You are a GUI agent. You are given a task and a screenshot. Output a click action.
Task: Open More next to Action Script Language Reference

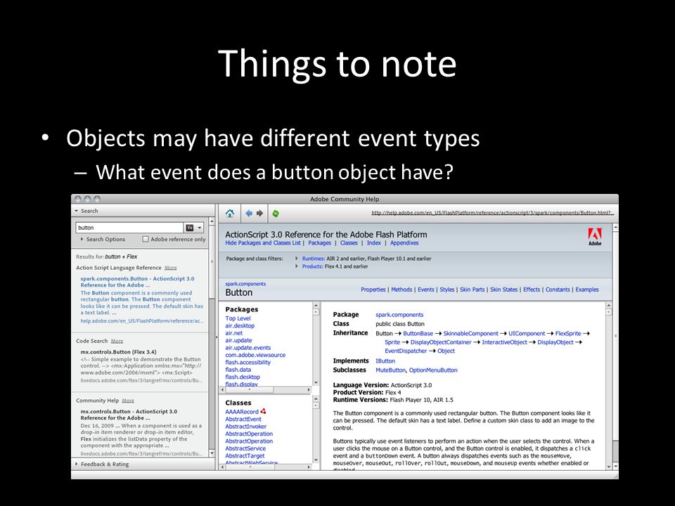tap(170, 268)
